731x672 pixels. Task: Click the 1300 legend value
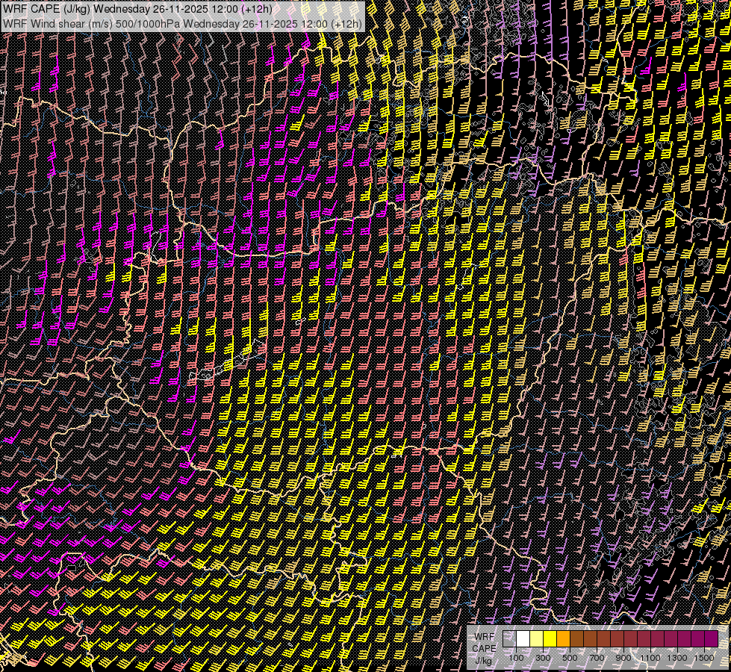pyautogui.click(x=677, y=658)
